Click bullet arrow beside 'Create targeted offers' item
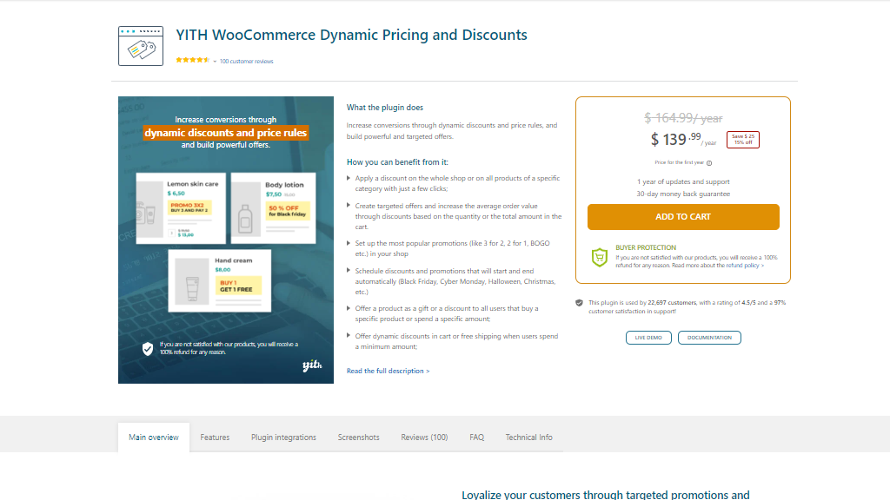The image size is (890, 500). pyautogui.click(x=349, y=205)
